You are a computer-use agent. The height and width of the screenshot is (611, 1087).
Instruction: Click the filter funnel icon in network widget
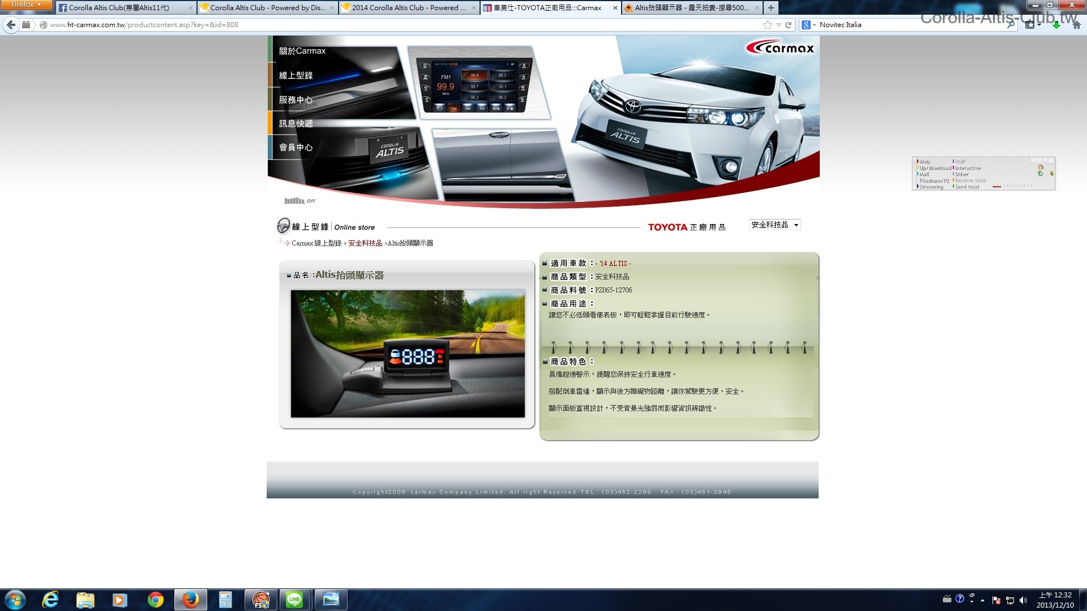click(x=1045, y=161)
